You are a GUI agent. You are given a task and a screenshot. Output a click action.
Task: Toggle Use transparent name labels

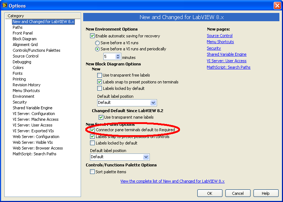101,117
